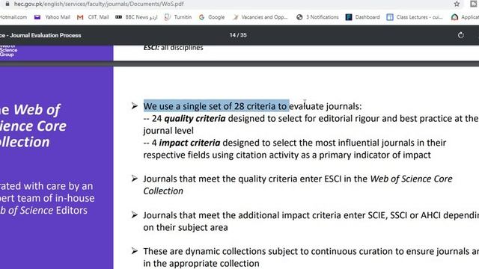479x269 pixels.
Task: Open the Dashboard bookmark
Action: coord(362,17)
